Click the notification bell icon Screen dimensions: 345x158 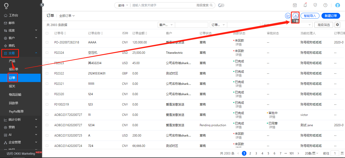305,5
